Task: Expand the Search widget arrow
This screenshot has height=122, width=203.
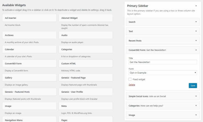Action: (196, 22)
